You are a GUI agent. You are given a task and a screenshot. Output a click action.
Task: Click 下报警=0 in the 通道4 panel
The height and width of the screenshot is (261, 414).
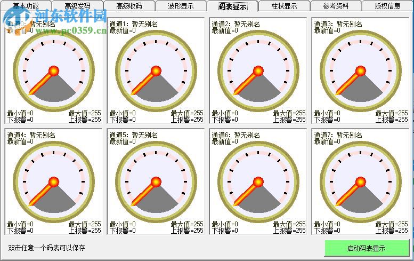[x=20, y=231]
